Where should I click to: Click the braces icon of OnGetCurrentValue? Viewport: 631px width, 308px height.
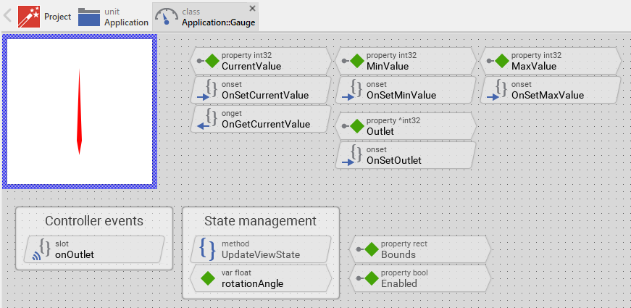coord(211,119)
